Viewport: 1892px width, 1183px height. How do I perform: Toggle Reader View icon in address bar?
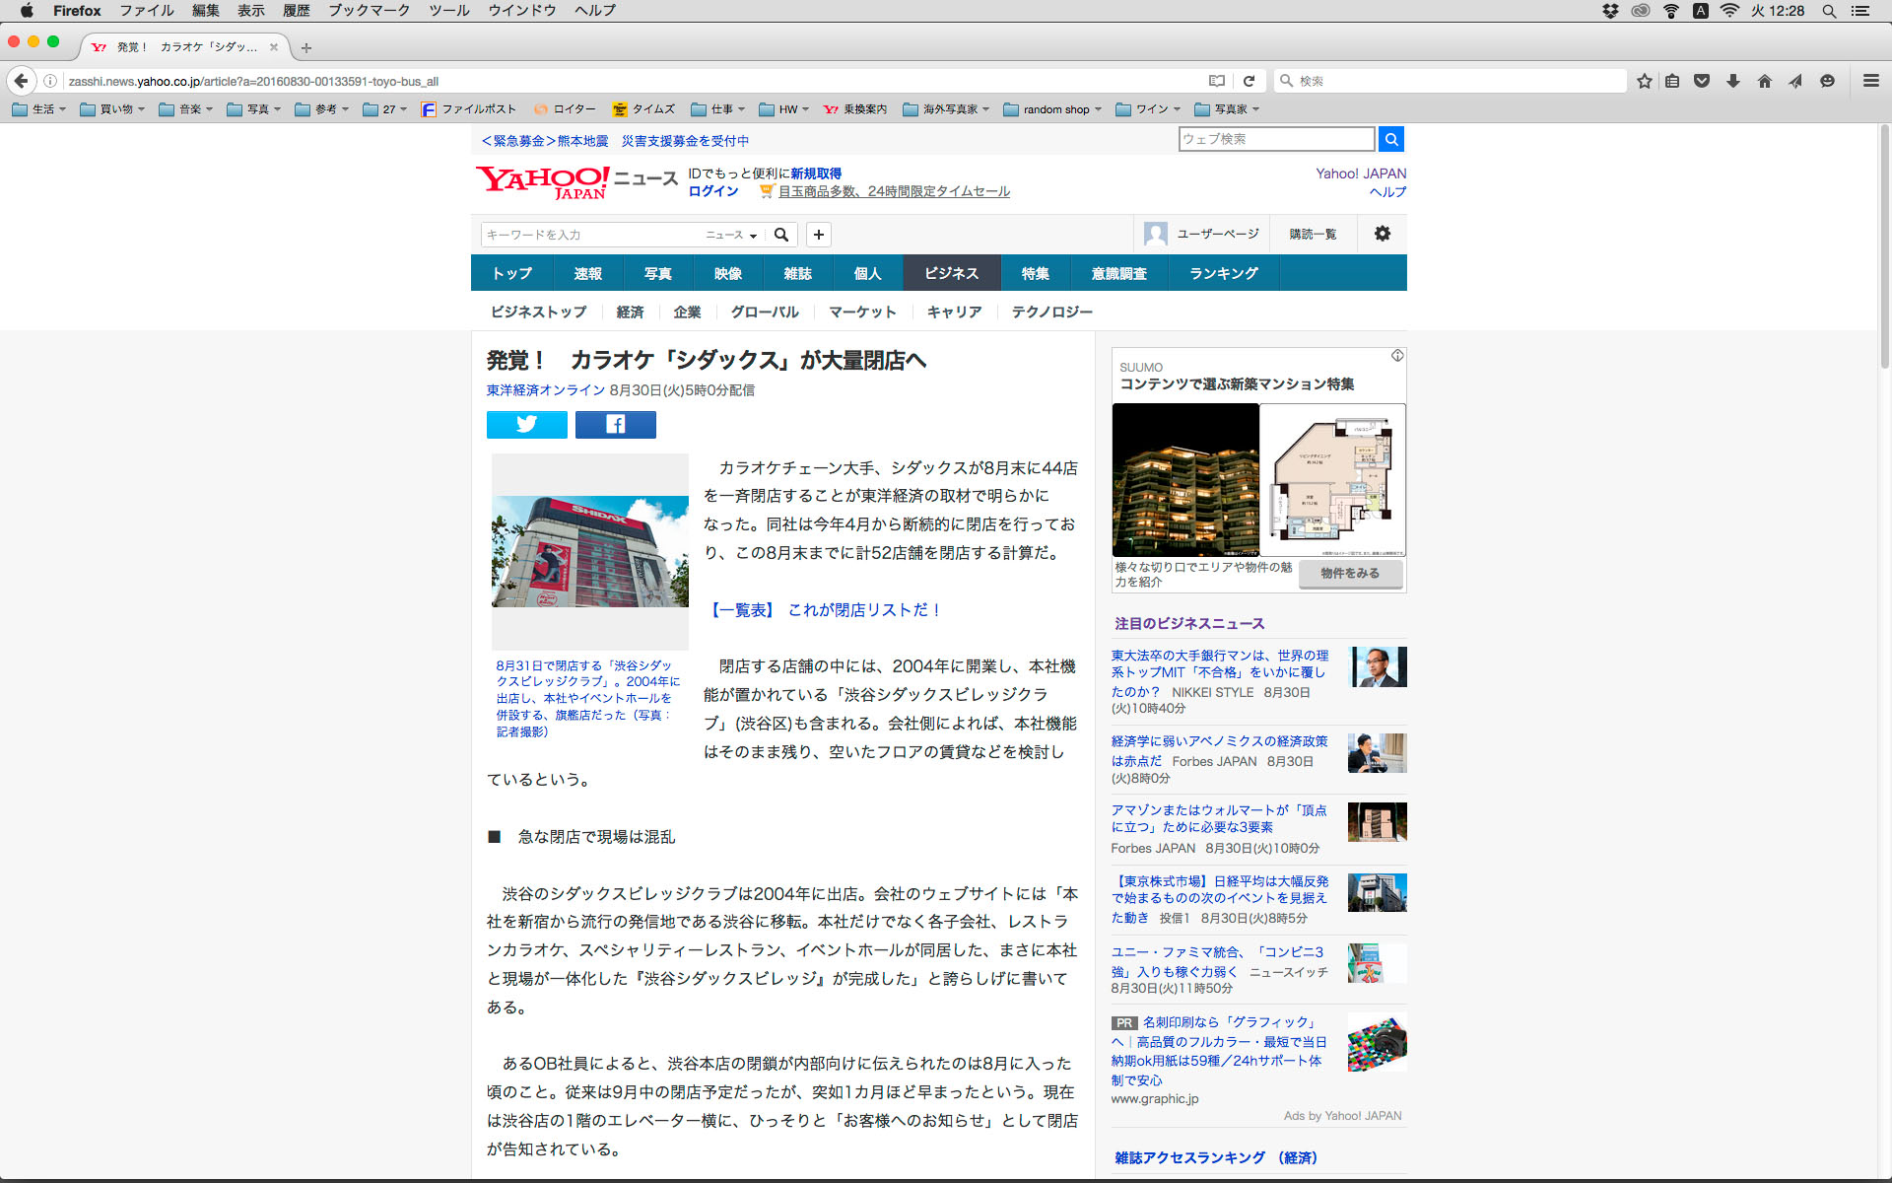coord(1217,81)
